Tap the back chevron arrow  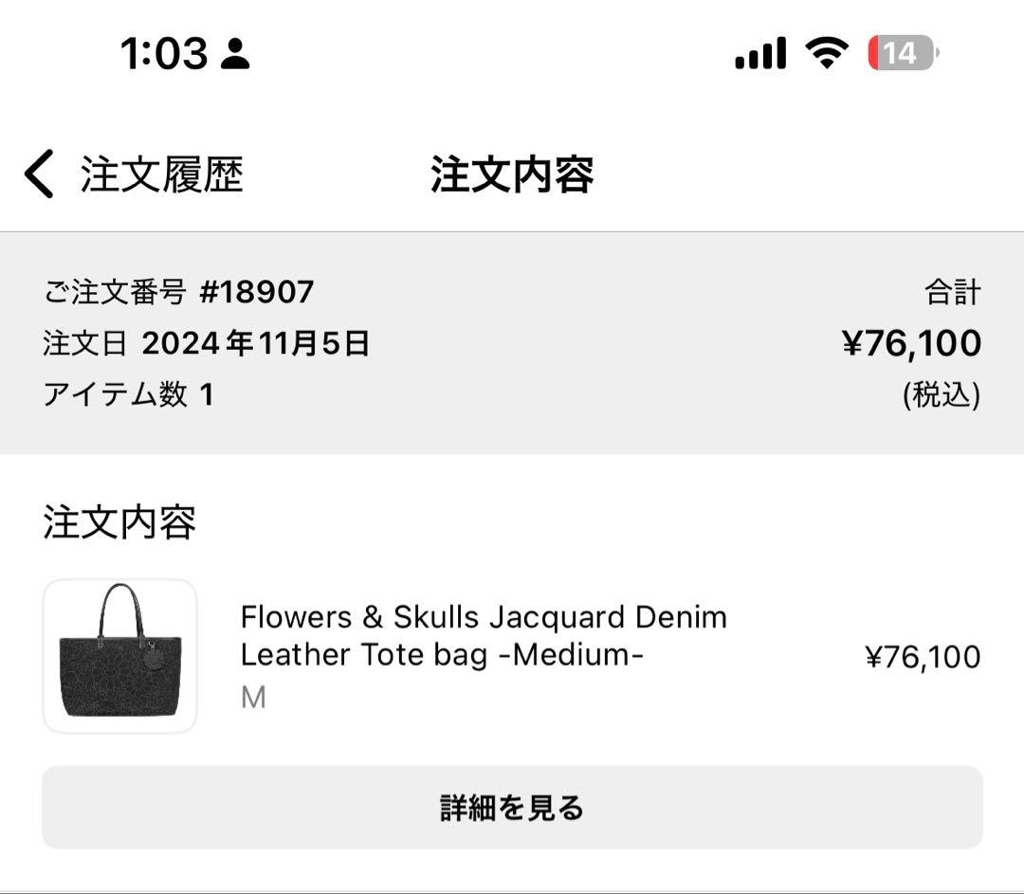pyautogui.click(x=39, y=175)
